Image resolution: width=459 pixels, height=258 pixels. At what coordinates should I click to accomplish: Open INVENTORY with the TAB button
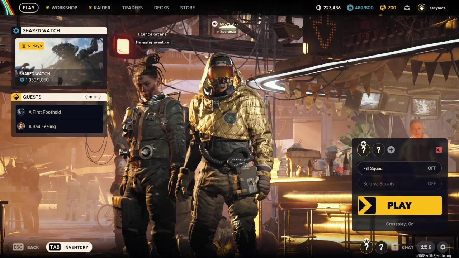point(69,247)
